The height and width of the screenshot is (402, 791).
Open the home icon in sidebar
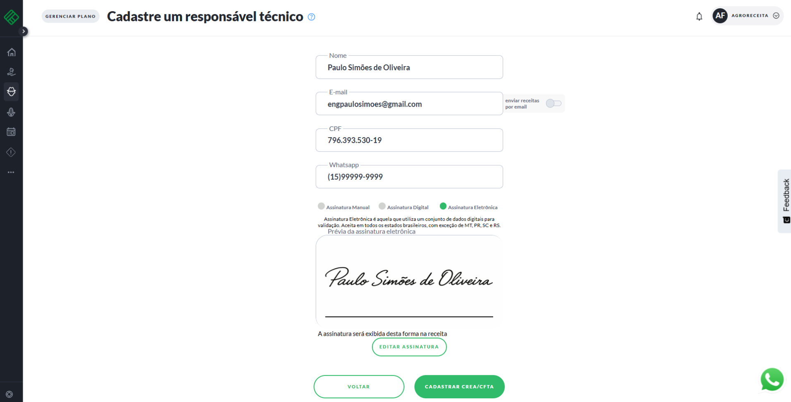[x=11, y=52]
